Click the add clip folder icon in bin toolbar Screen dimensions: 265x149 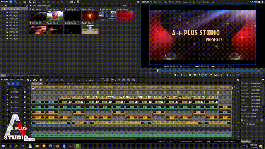(x=25, y=2)
